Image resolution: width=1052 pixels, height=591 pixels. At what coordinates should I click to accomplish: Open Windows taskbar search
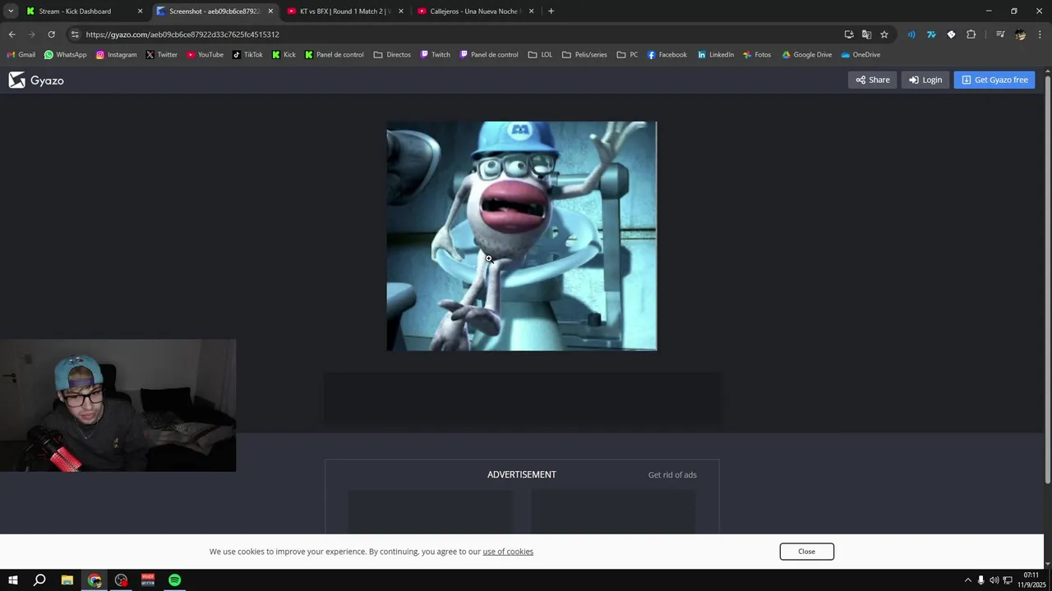[39, 580]
